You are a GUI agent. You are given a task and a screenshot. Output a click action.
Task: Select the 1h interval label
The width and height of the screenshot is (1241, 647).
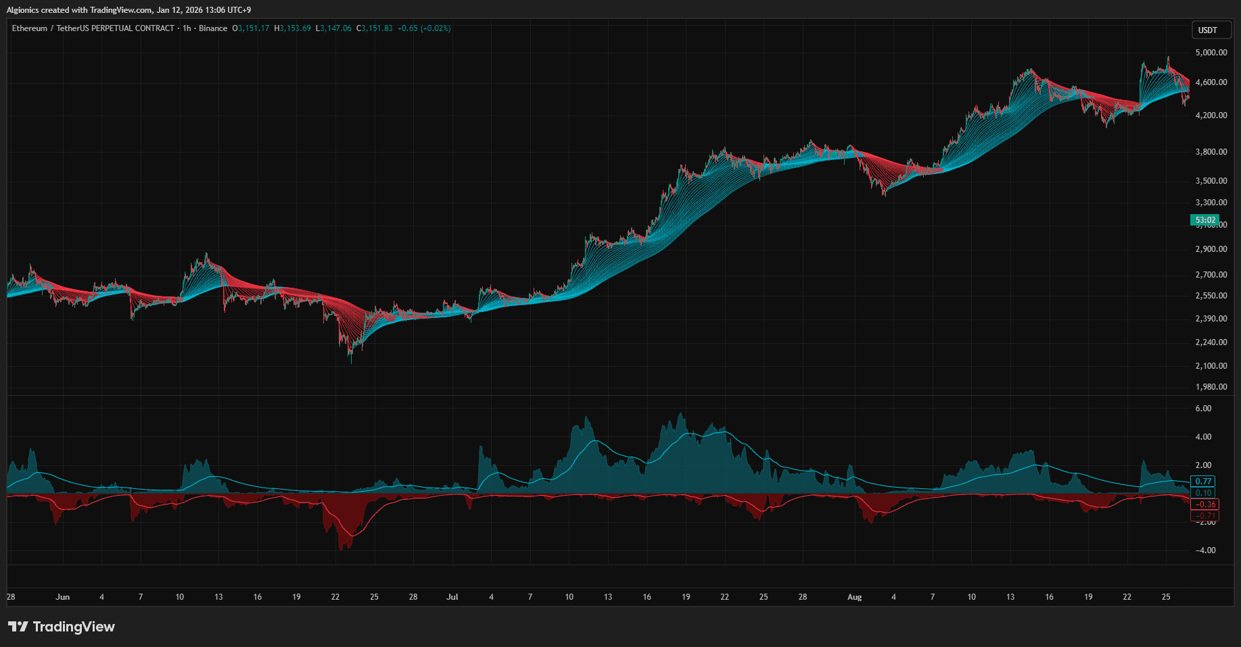coord(187,28)
